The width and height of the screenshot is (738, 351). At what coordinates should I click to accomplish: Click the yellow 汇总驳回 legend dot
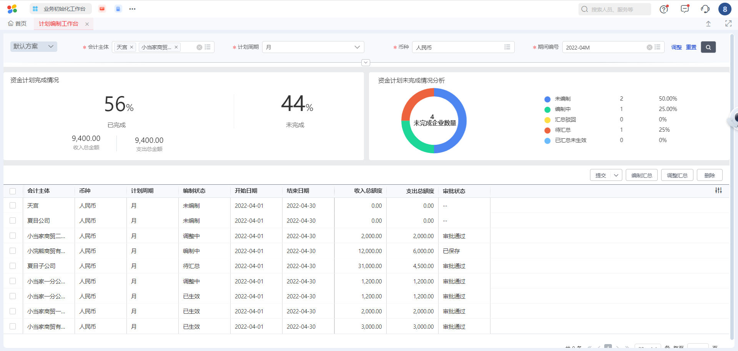pos(547,120)
